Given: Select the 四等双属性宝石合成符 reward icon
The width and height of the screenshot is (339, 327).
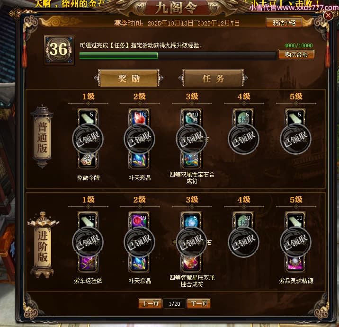Looking at the screenshot, I should click(192, 160).
